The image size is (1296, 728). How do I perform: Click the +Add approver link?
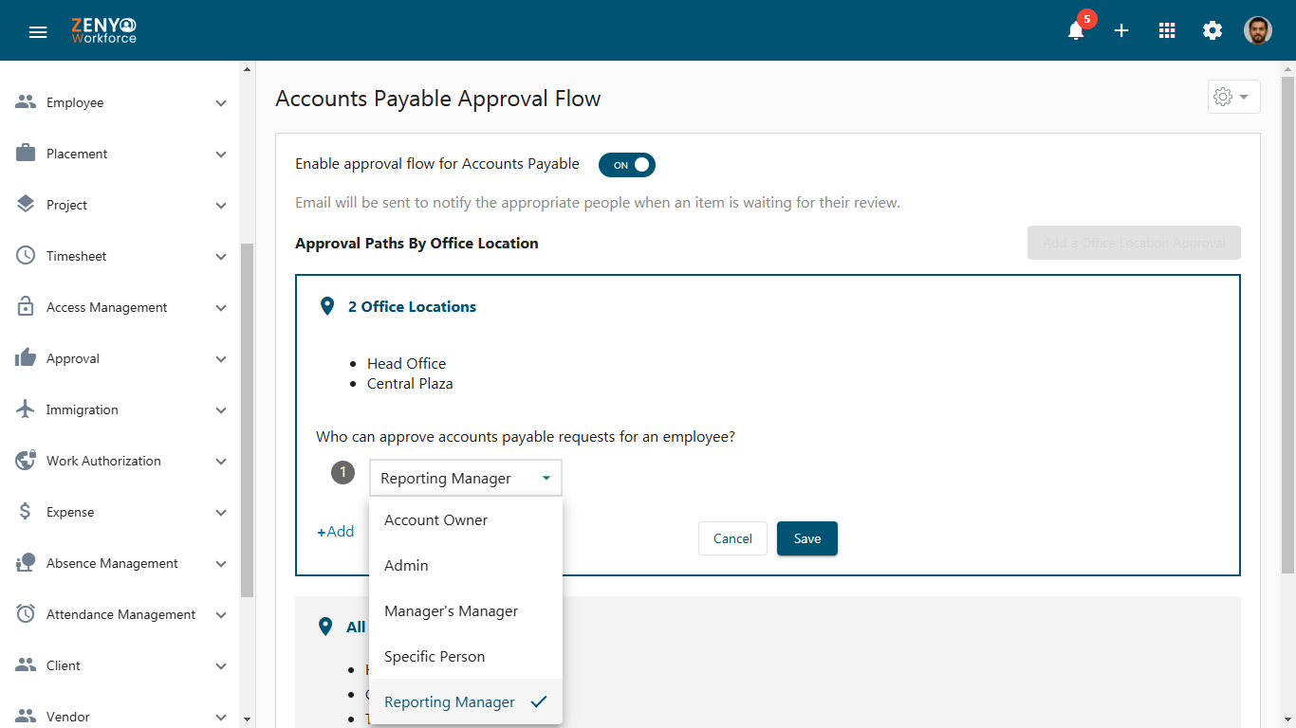coord(335,532)
